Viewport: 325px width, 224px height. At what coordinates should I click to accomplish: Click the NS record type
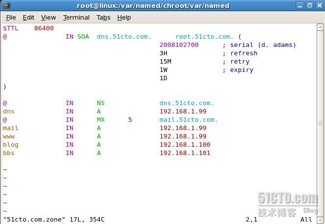tap(100, 103)
